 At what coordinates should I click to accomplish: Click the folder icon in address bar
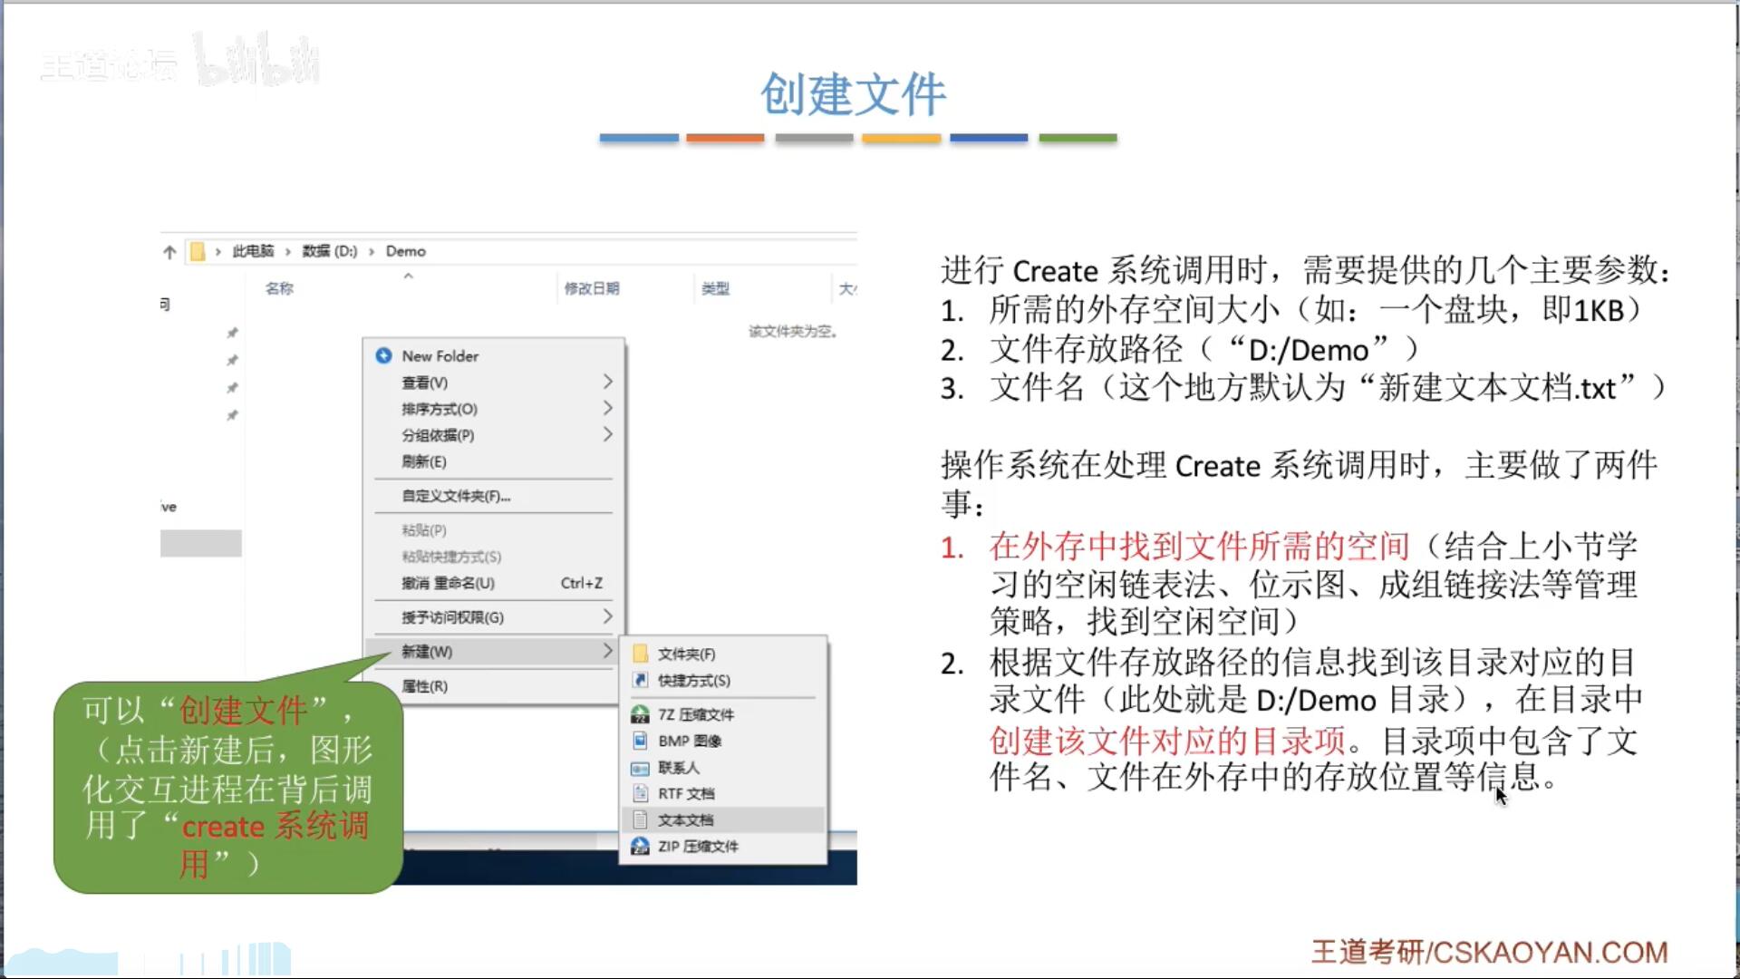point(198,252)
